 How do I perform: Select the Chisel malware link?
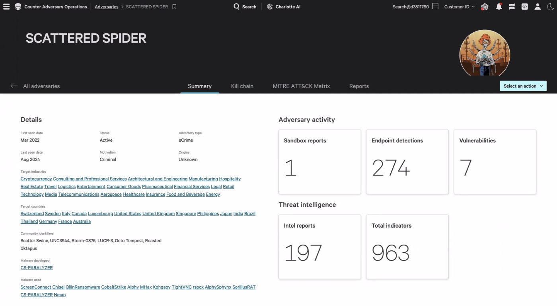click(58, 287)
